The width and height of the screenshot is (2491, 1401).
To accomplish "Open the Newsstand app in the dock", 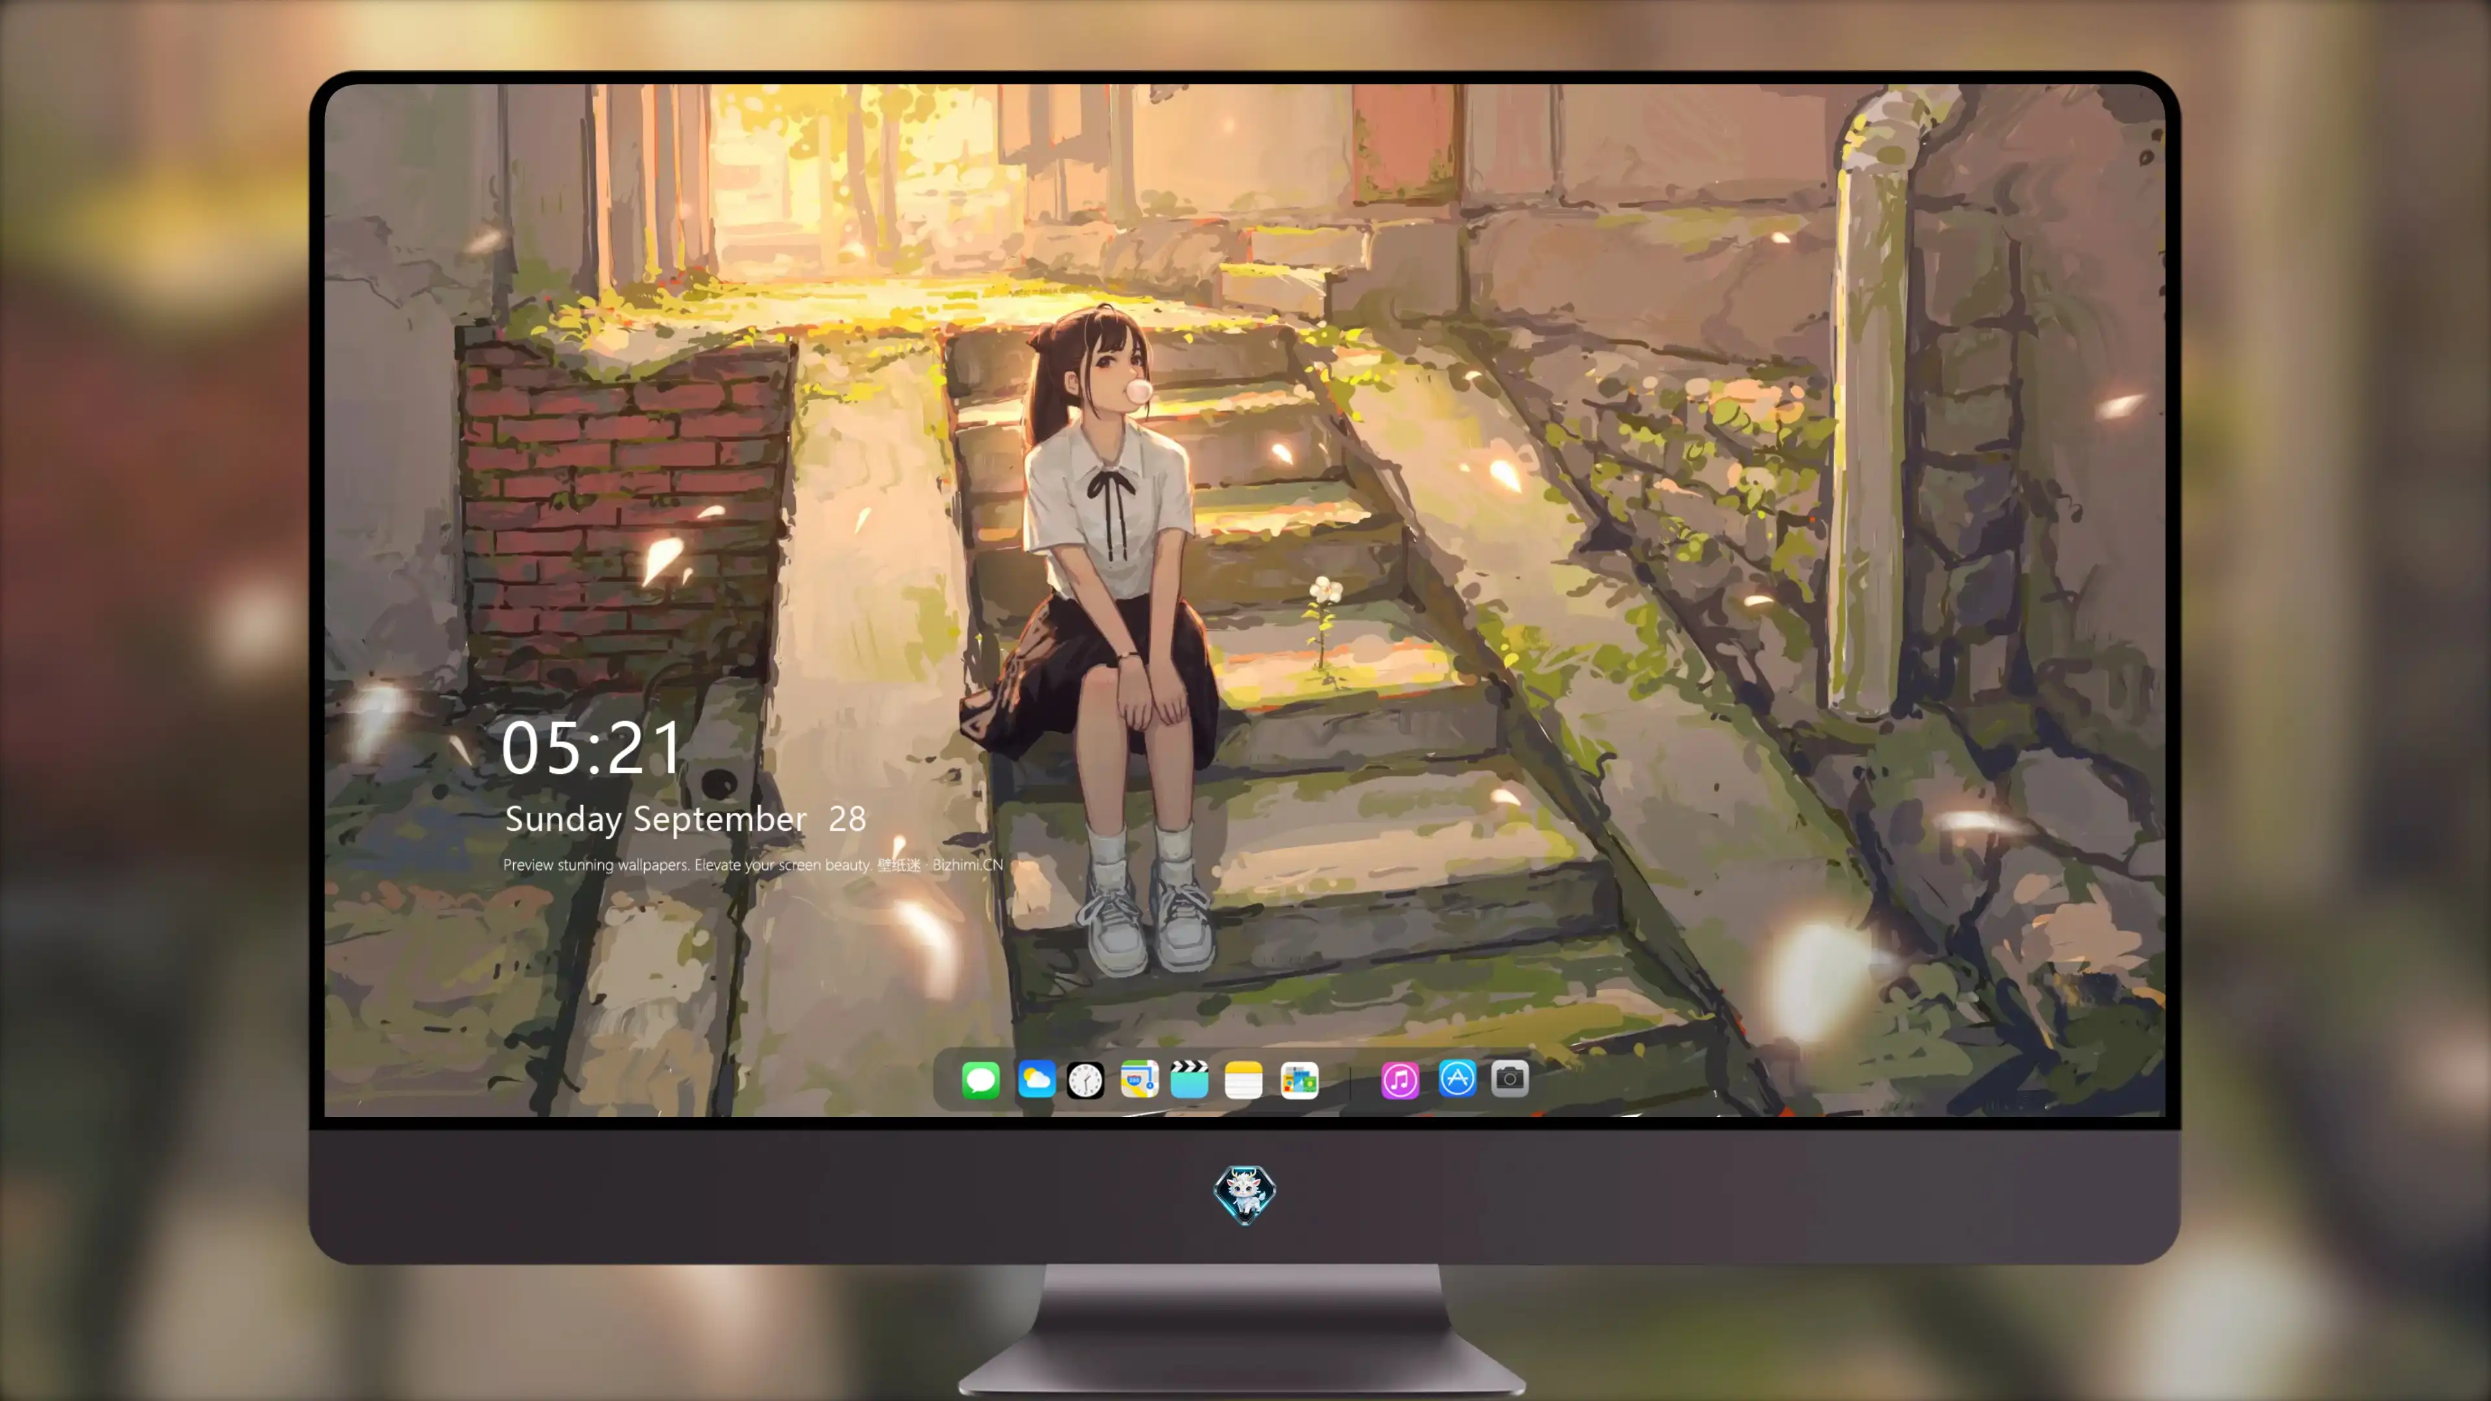I will click(x=1299, y=1080).
